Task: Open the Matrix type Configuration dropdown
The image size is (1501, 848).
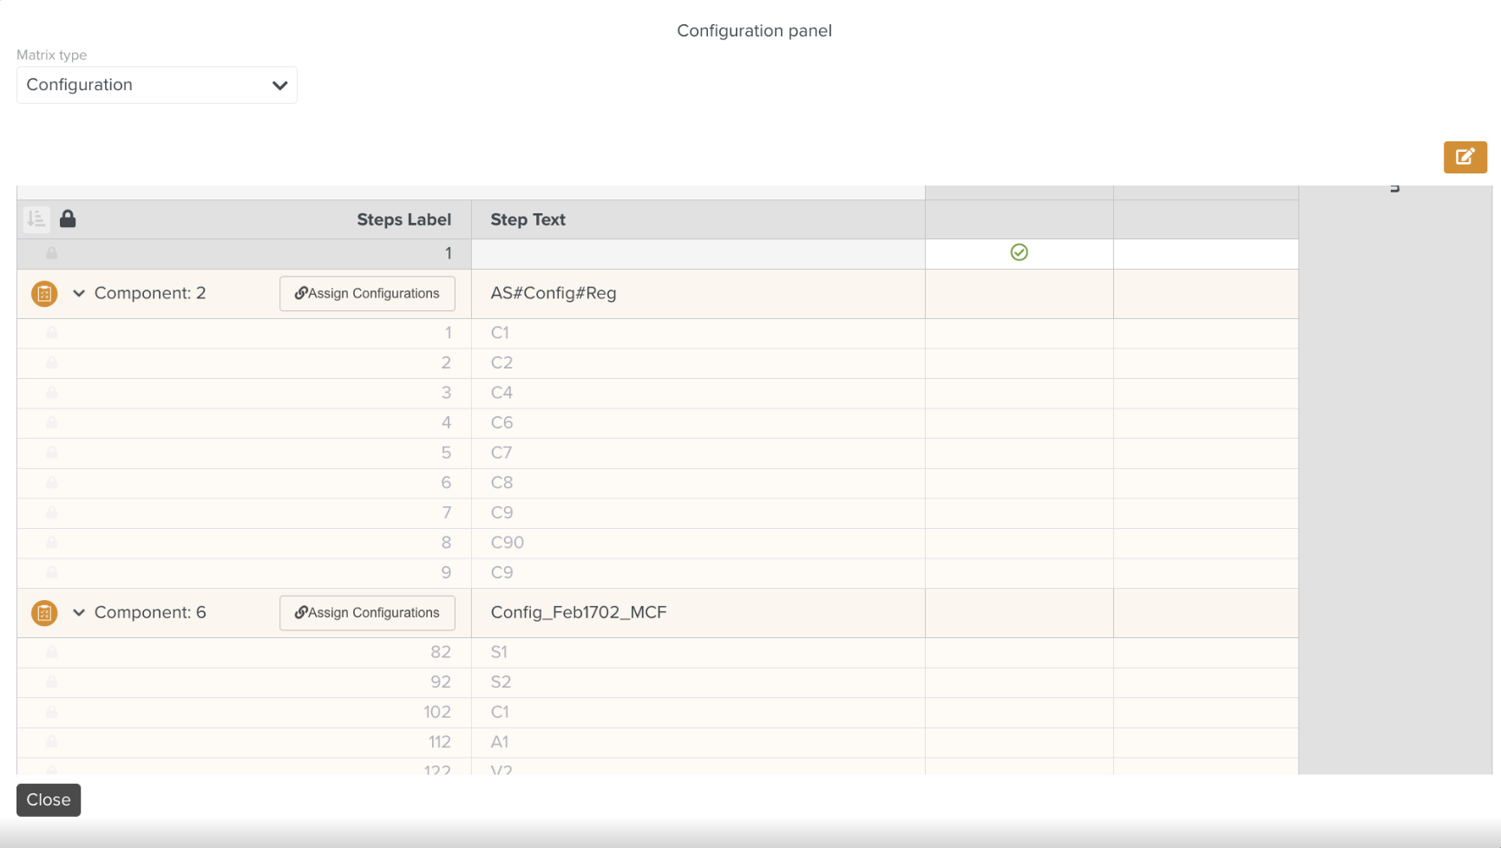Action: [157, 85]
